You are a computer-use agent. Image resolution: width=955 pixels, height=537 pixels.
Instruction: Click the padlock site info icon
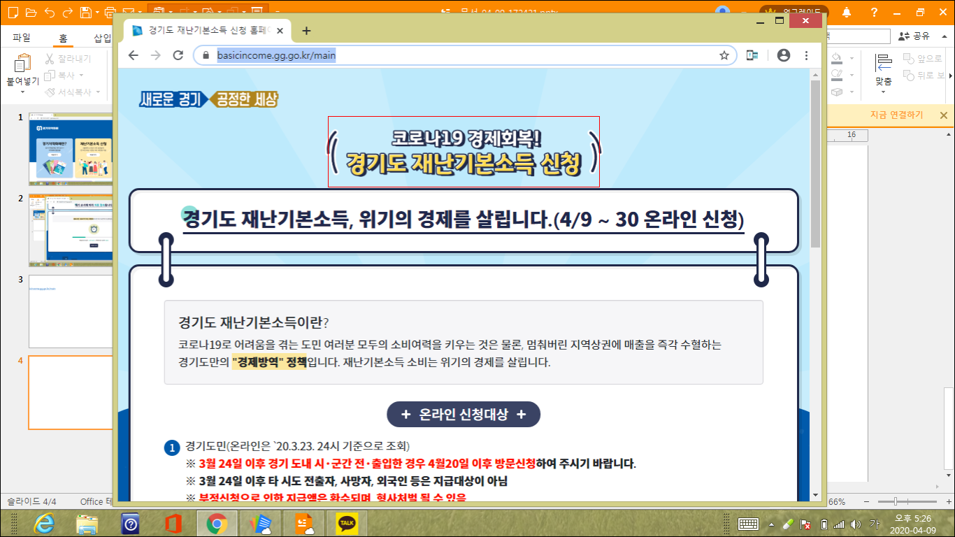click(x=206, y=55)
